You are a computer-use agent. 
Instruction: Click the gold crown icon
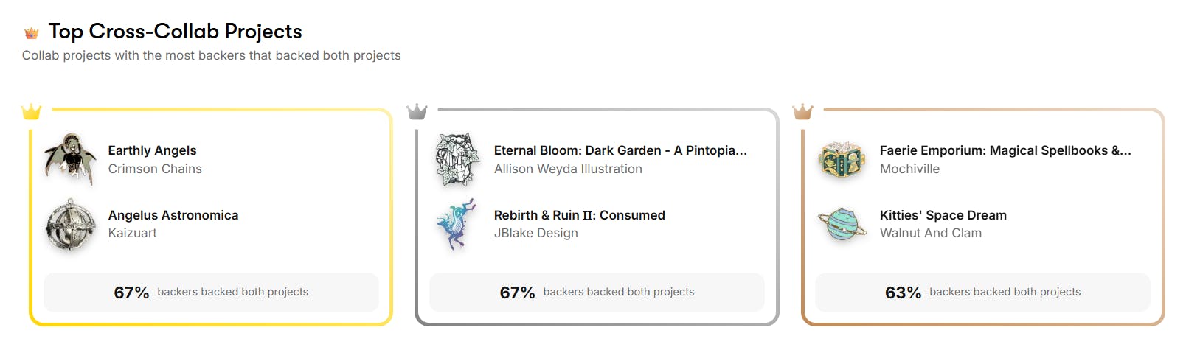click(x=31, y=112)
